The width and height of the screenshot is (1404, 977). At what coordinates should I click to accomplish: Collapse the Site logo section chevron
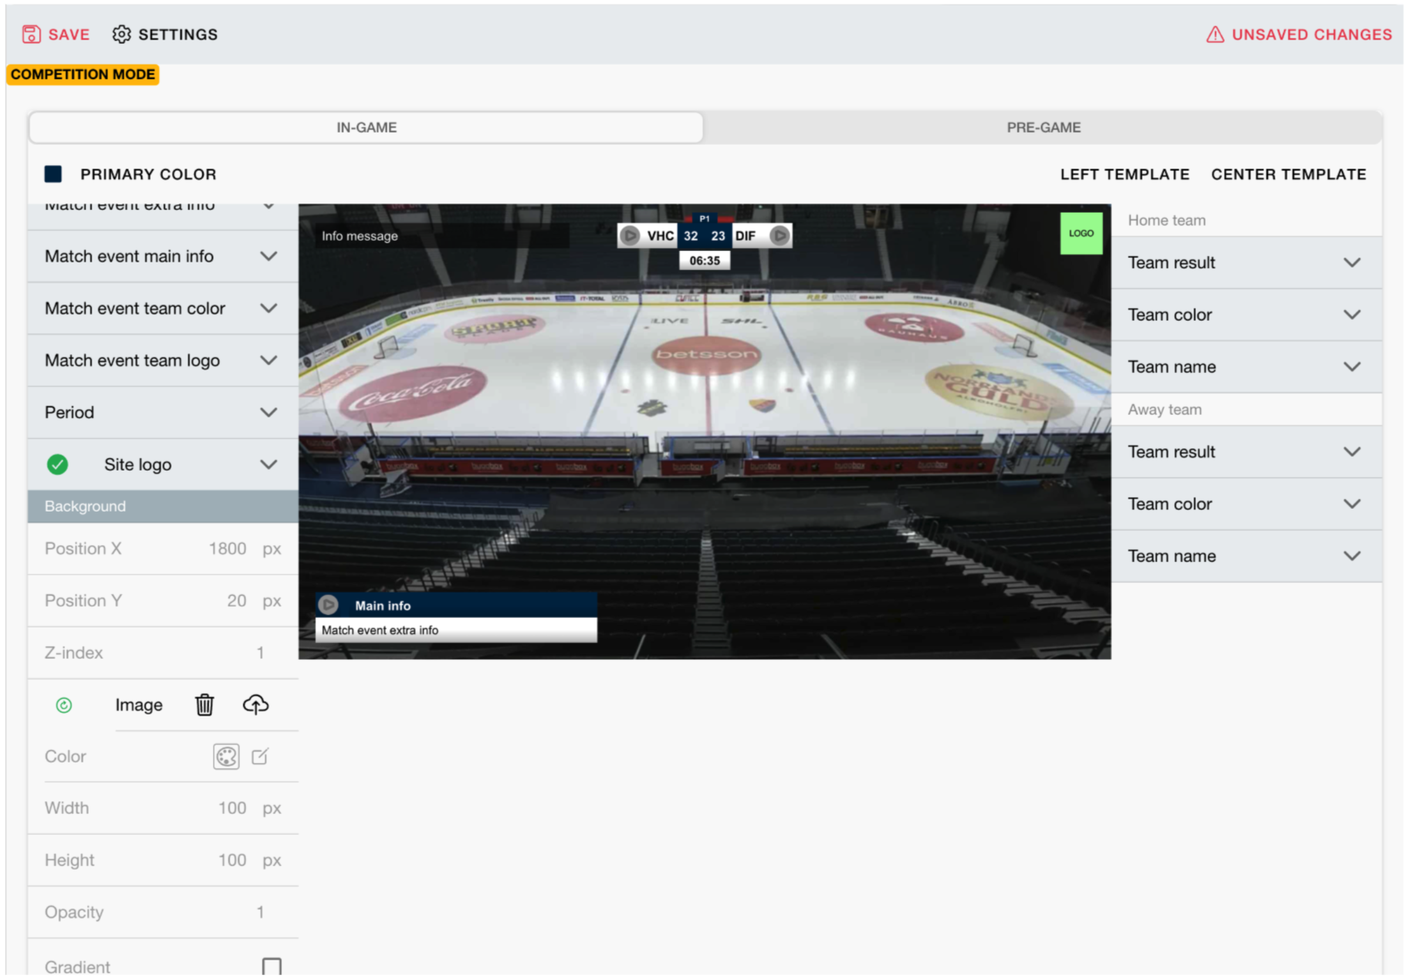[x=269, y=464]
